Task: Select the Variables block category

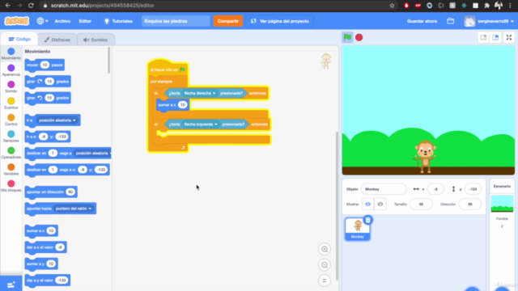Action: point(11,169)
